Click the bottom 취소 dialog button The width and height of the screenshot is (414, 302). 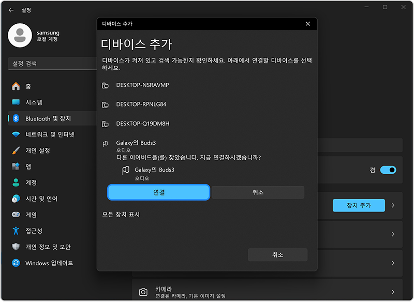click(x=277, y=255)
